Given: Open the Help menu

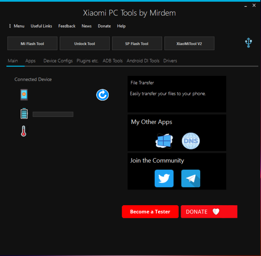Looking at the screenshot, I should point(121,26).
